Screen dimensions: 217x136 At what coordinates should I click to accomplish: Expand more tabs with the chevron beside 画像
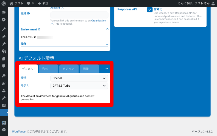[x=107, y=69]
